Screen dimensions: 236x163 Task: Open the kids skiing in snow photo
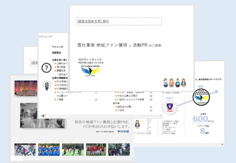click(x=25, y=149)
